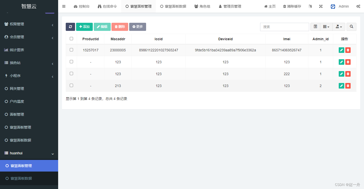The image size is (364, 189).
Task: Open the search magnifier button
Action: [x=351, y=27]
